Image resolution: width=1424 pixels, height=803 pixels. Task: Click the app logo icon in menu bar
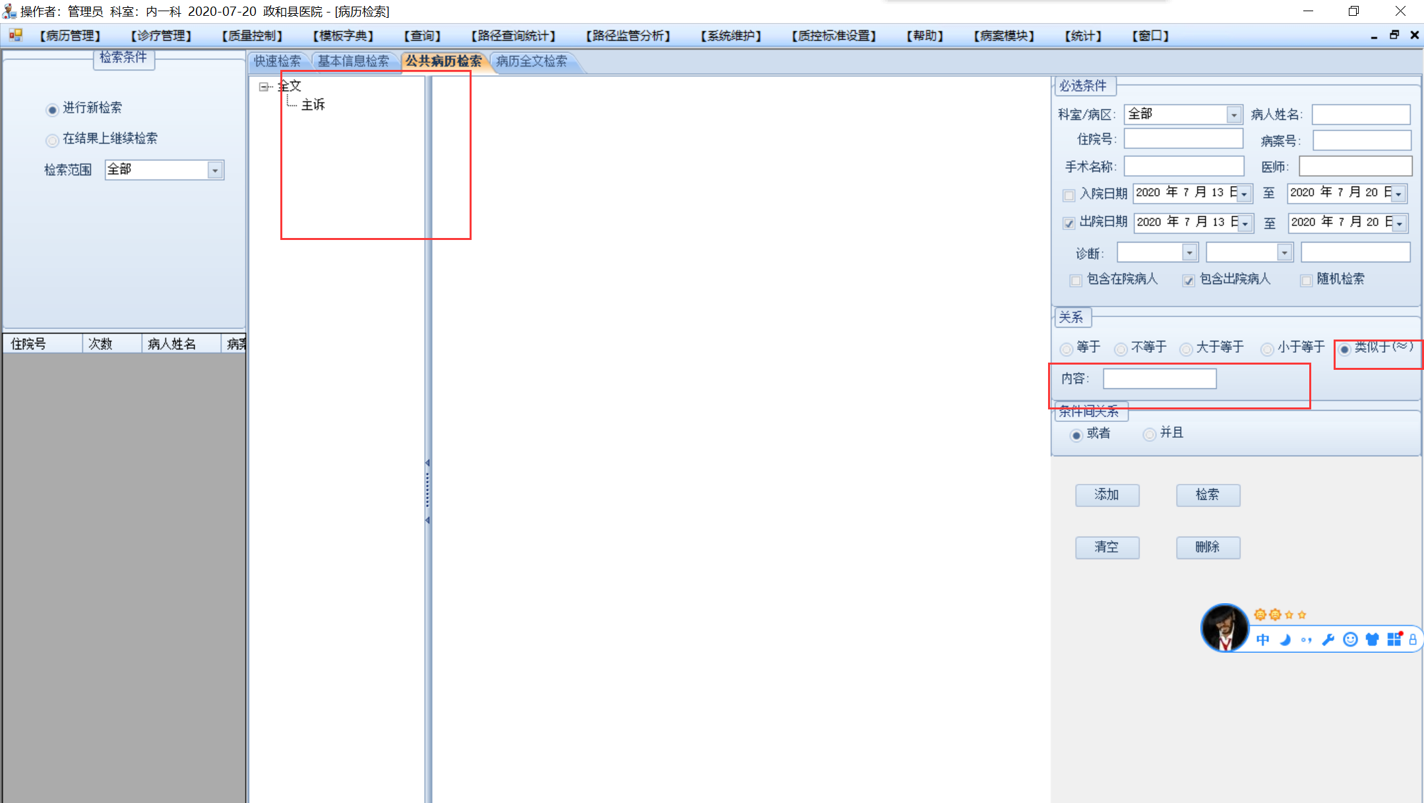click(15, 35)
